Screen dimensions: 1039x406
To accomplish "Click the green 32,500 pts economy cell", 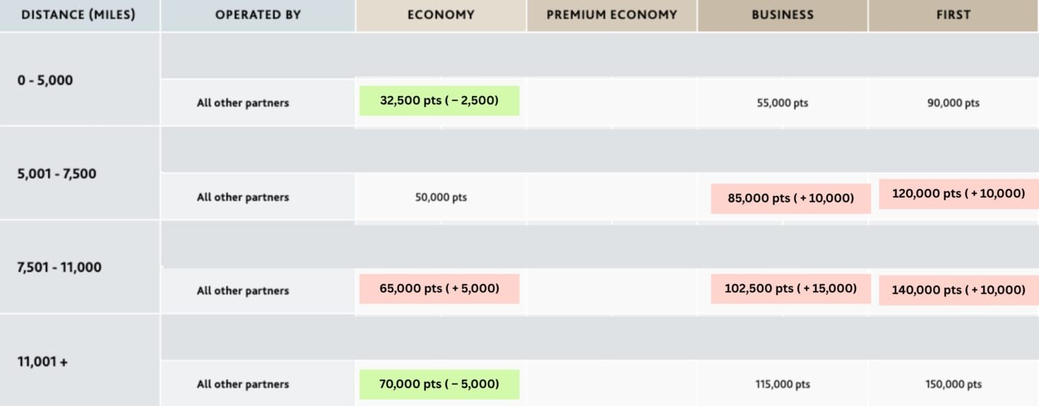I will click(439, 101).
